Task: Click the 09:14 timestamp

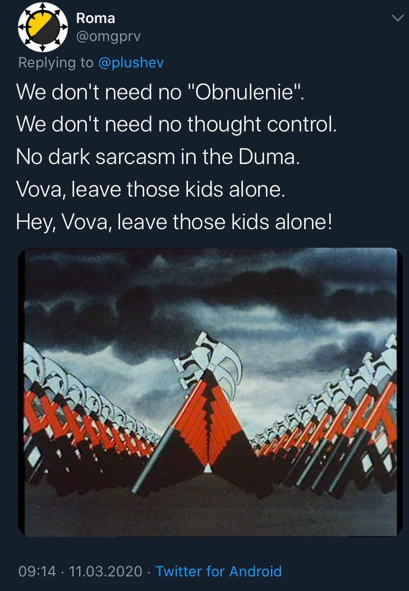Action: (x=37, y=571)
